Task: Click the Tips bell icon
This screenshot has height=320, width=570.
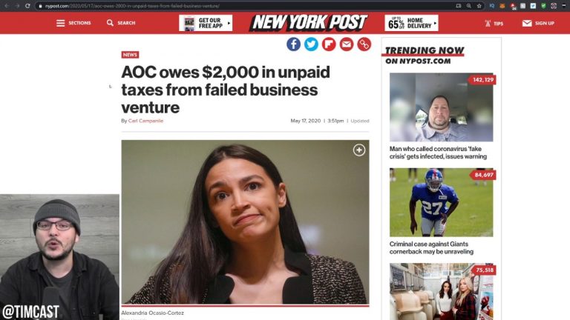Action: coord(487,23)
